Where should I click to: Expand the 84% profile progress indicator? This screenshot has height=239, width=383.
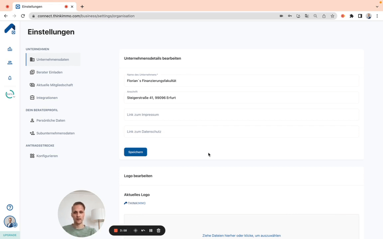pos(10,95)
